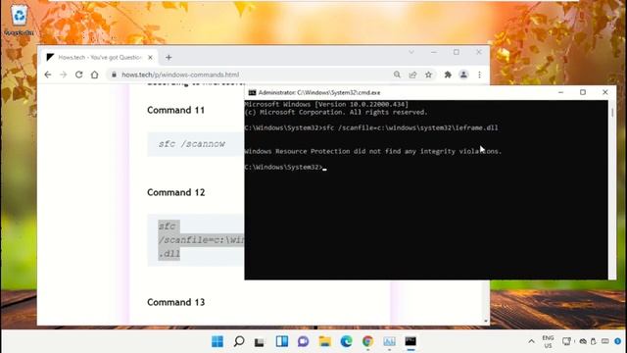627x353 pixels.
Task: Bookmark this page with star icon
Action: [x=429, y=75]
